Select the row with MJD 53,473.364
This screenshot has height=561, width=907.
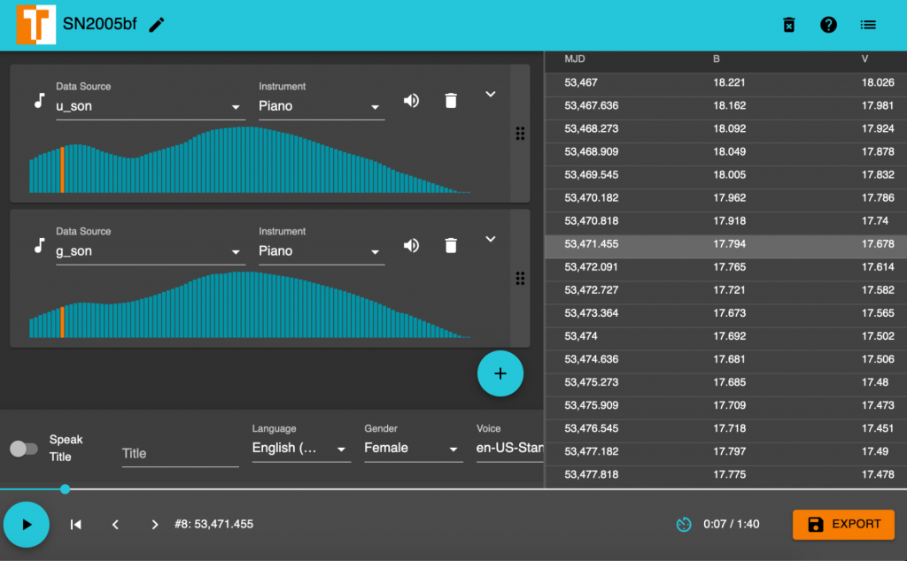coord(726,314)
